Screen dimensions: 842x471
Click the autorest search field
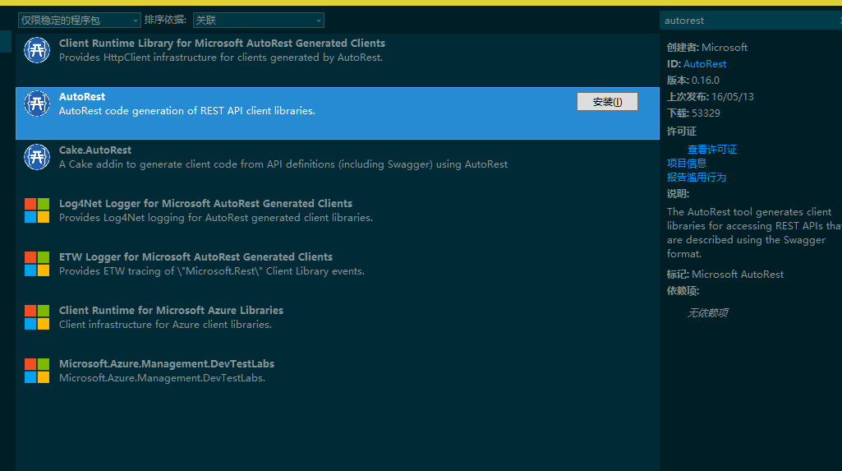pyautogui.click(x=750, y=21)
